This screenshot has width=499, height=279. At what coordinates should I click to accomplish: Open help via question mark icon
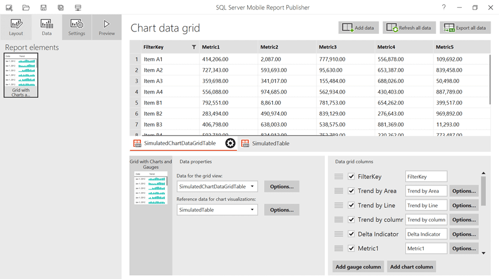click(444, 7)
